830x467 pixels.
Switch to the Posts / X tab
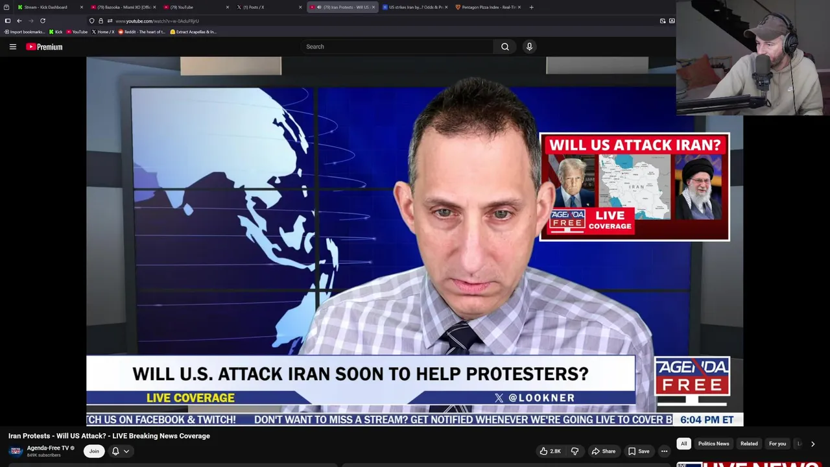[x=269, y=7]
